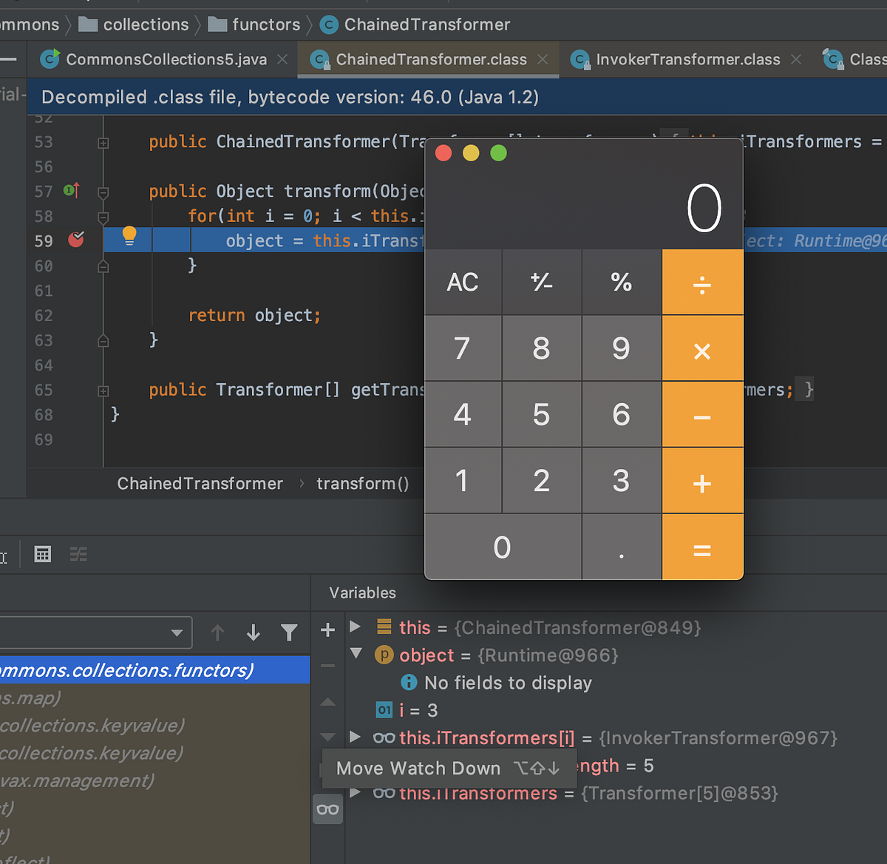Click the Trace Current Stream Chain icon

(78, 554)
